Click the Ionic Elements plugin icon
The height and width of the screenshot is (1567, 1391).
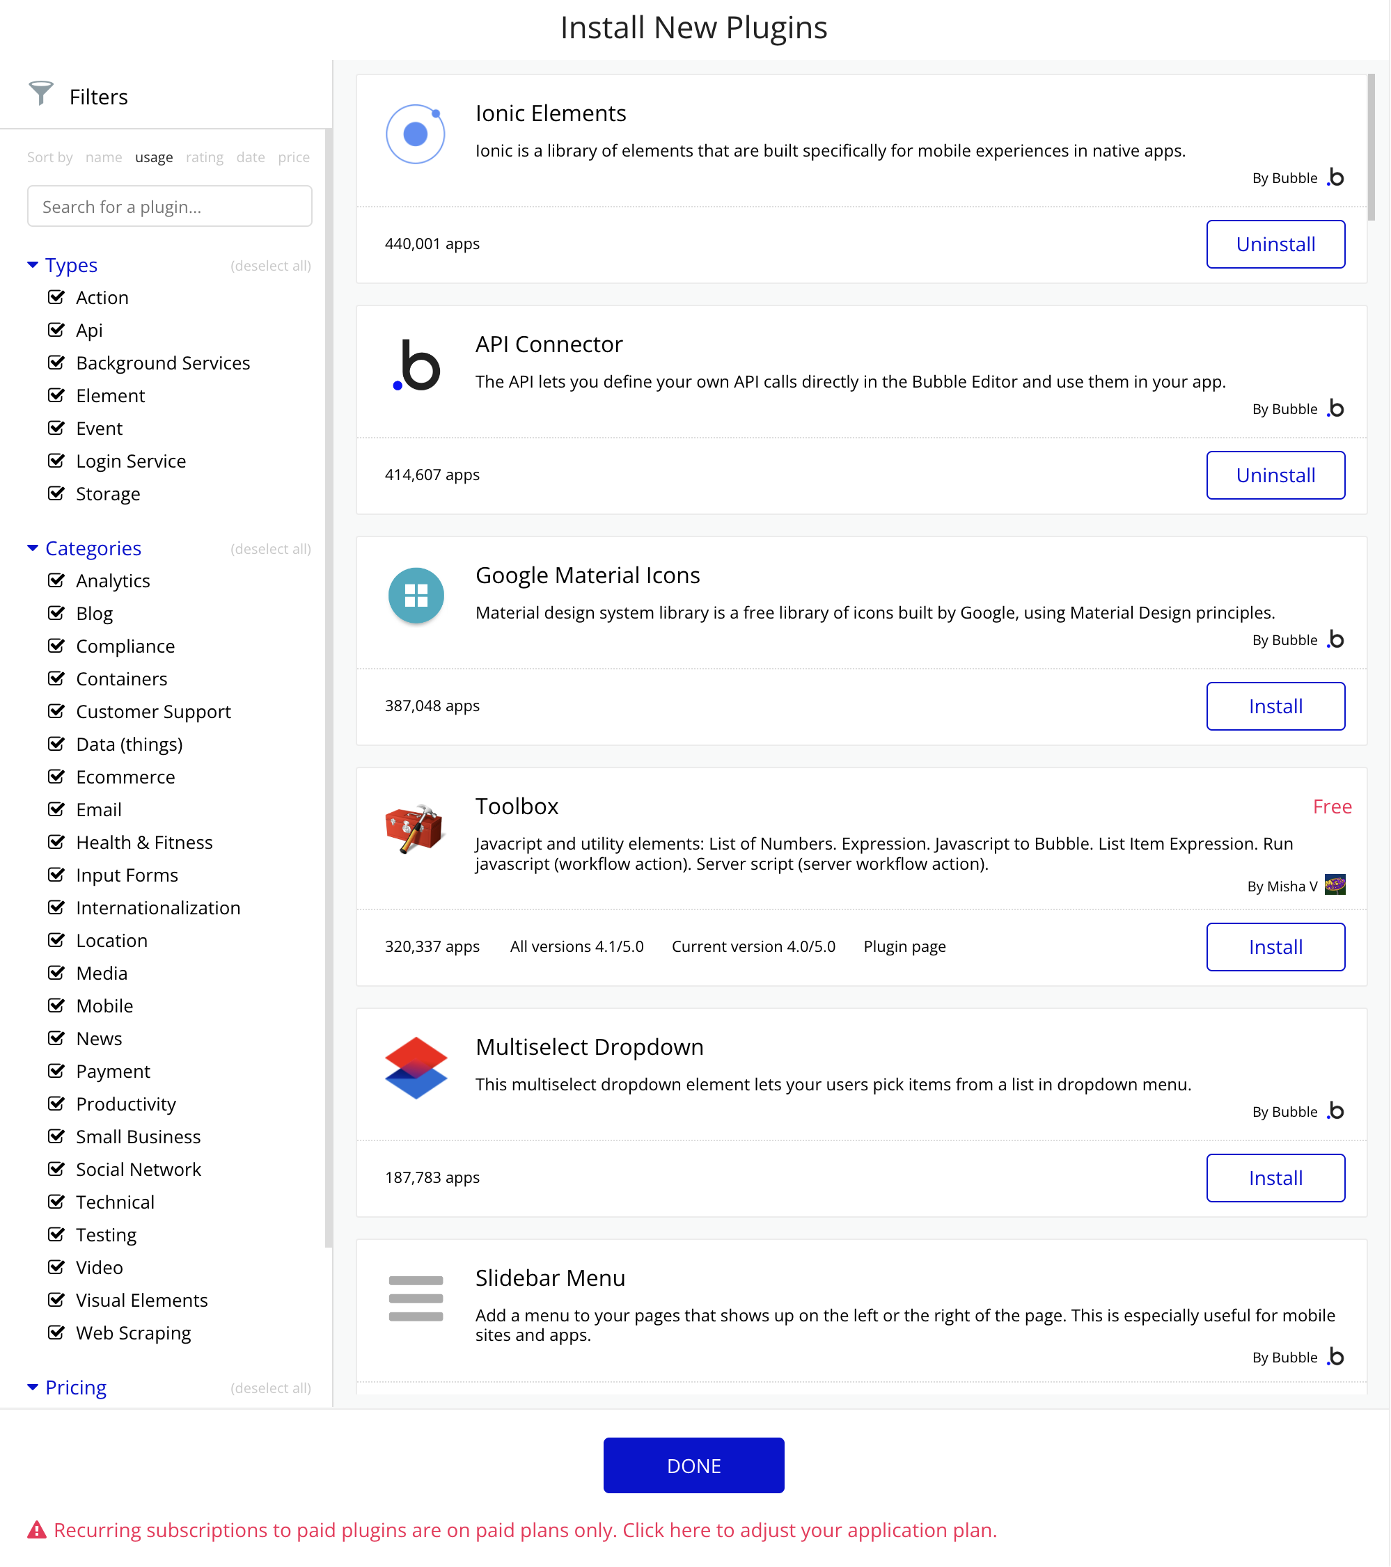(x=415, y=134)
